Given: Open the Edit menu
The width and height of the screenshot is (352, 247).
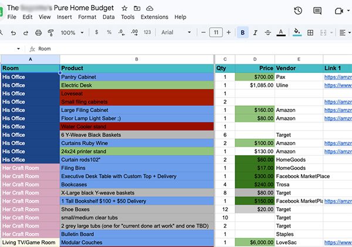Looking at the screenshot, I should pyautogui.click(x=28, y=17).
